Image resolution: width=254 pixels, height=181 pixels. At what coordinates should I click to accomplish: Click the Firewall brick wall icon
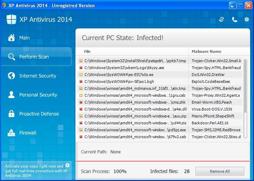point(11,133)
